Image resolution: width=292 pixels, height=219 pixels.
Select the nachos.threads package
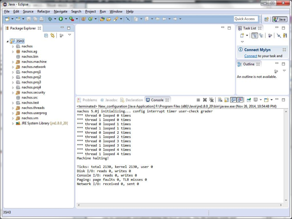click(x=33, y=108)
